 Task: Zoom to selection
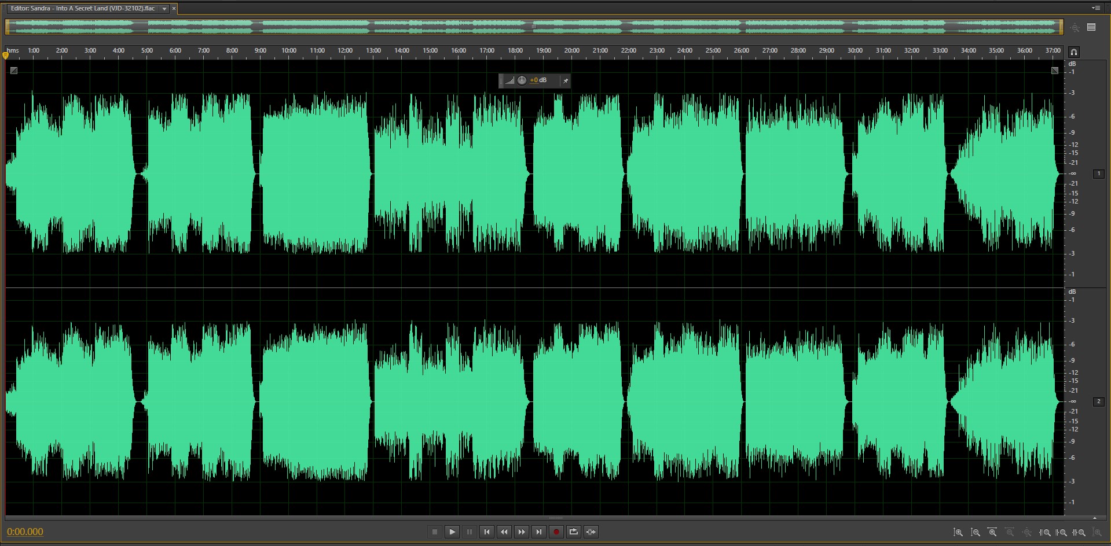tap(1079, 532)
